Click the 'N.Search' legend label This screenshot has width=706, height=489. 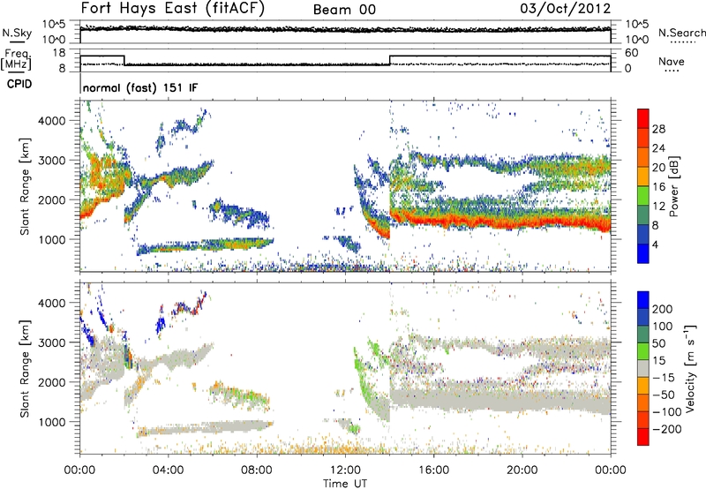[x=682, y=33]
